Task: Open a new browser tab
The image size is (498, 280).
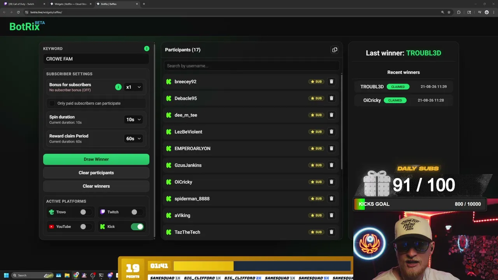Action: [x=144, y=4]
